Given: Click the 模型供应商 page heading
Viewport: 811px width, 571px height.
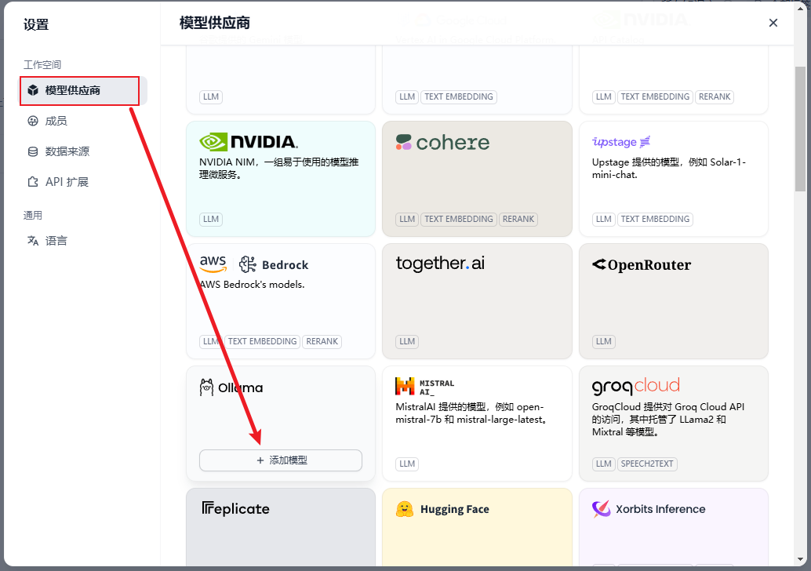Looking at the screenshot, I should pos(215,24).
